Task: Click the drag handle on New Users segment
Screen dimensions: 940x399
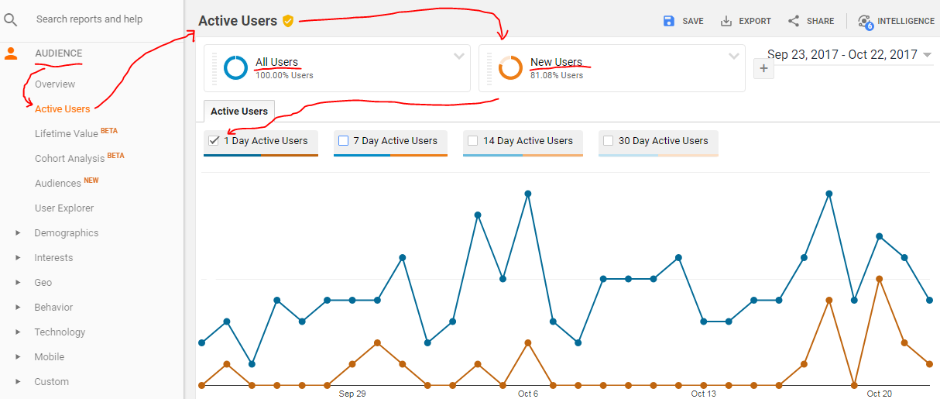Action: click(x=489, y=68)
